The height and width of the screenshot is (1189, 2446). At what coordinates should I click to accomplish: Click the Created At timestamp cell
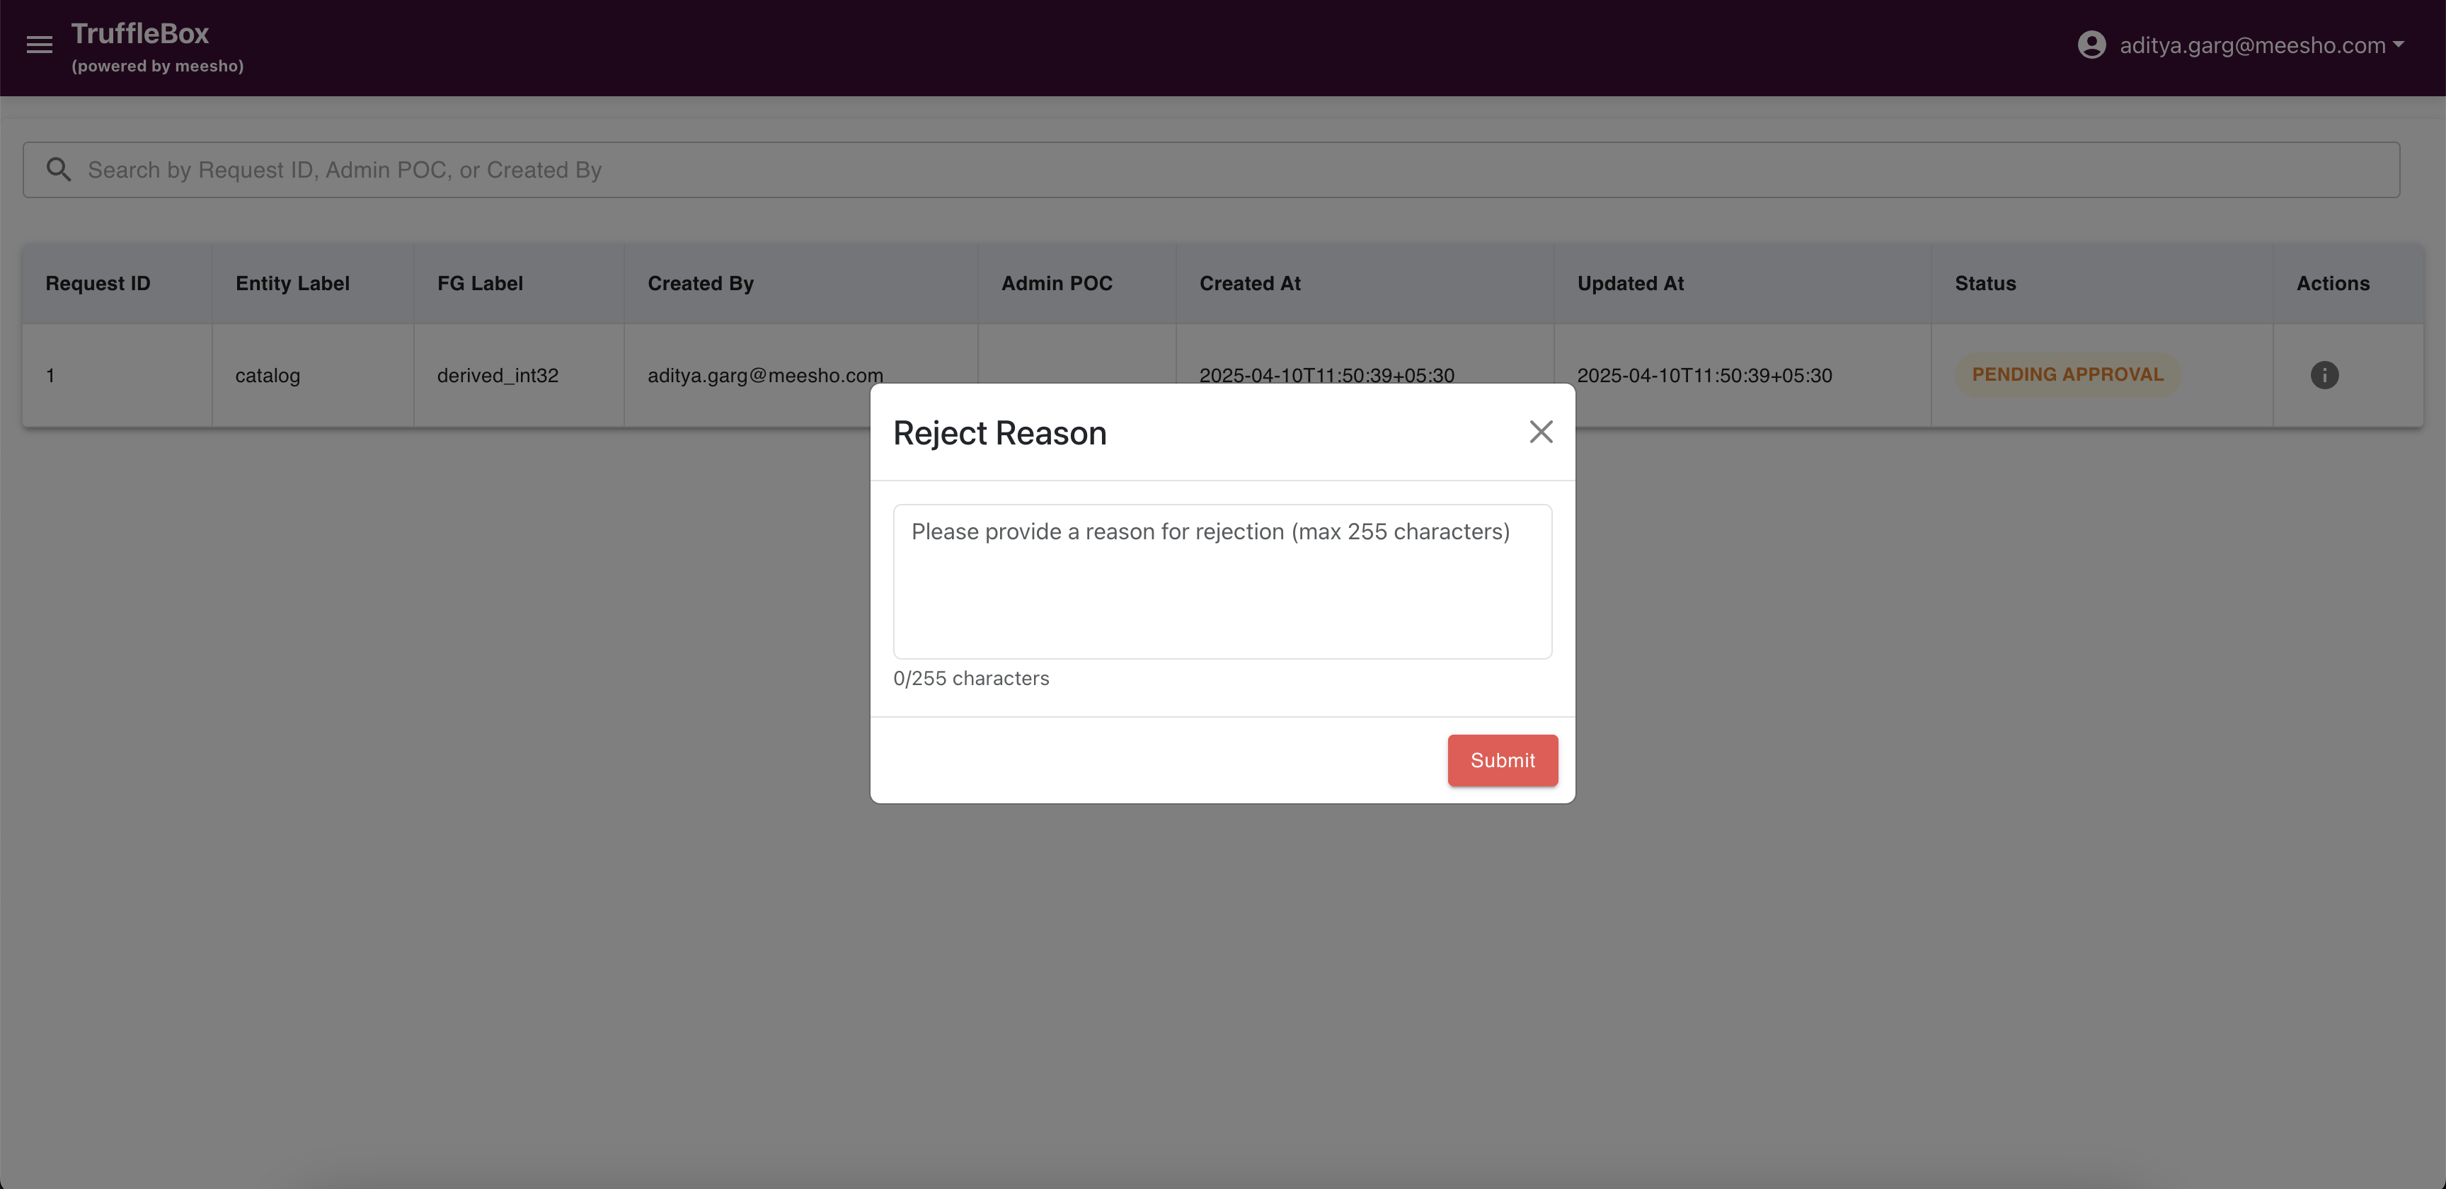pos(1326,375)
